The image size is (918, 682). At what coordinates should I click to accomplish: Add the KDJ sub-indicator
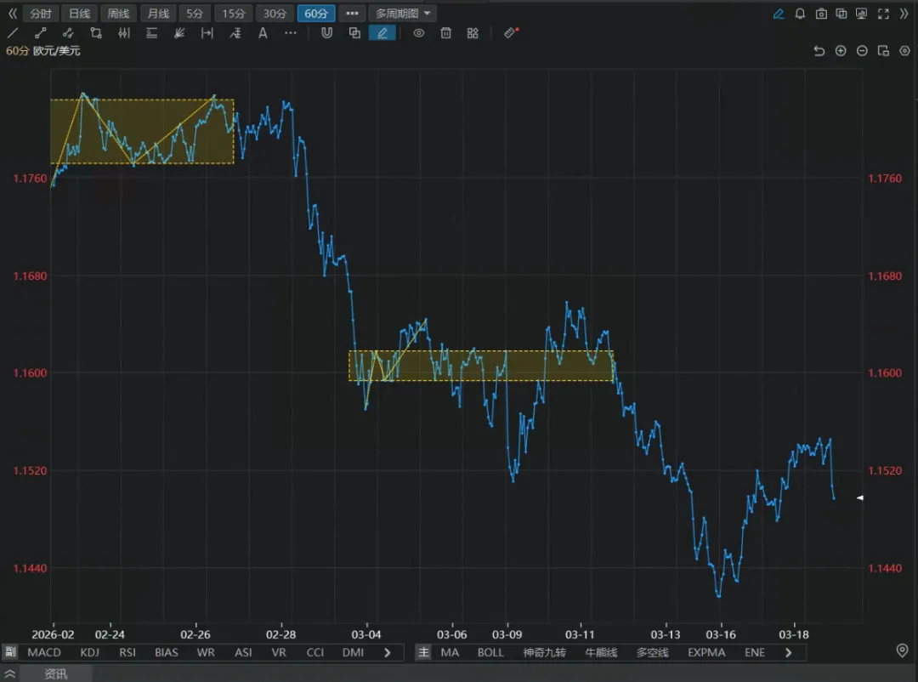pyautogui.click(x=89, y=652)
